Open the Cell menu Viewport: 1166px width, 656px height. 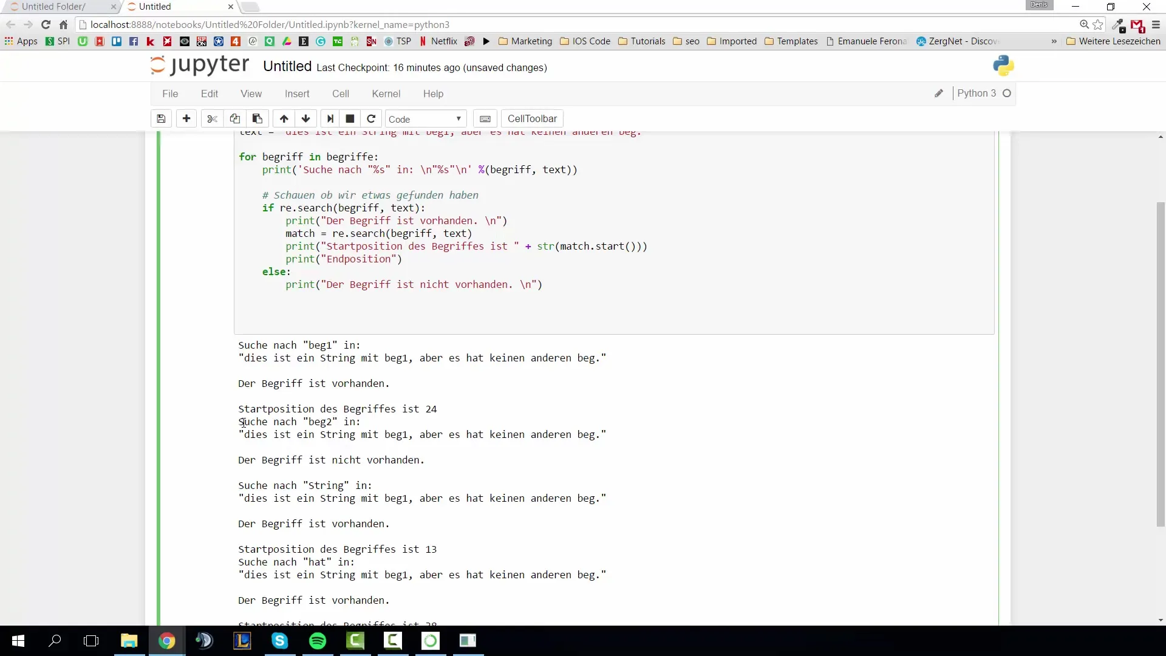[x=340, y=94]
